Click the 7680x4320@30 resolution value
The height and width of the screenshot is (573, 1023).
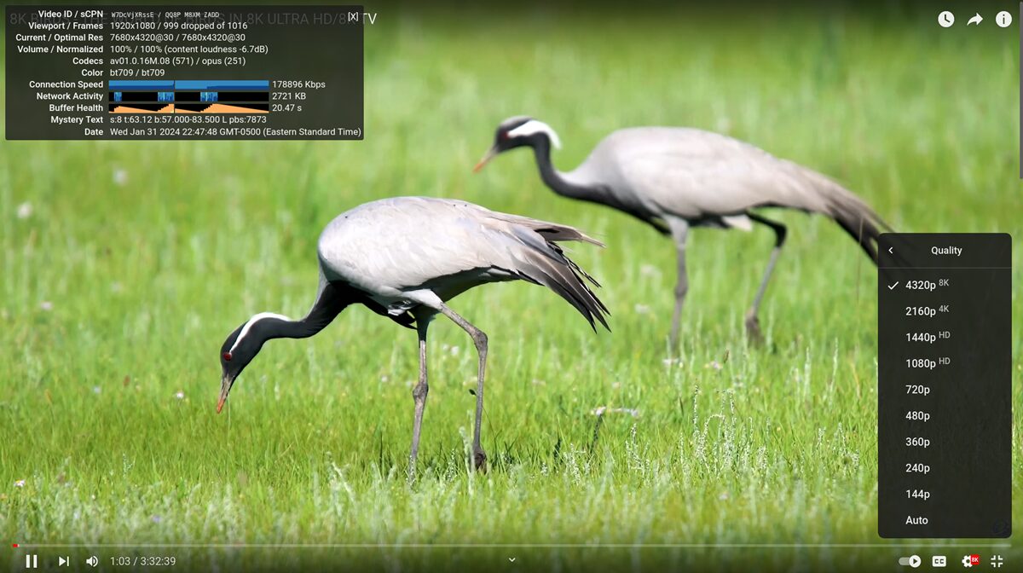177,38
